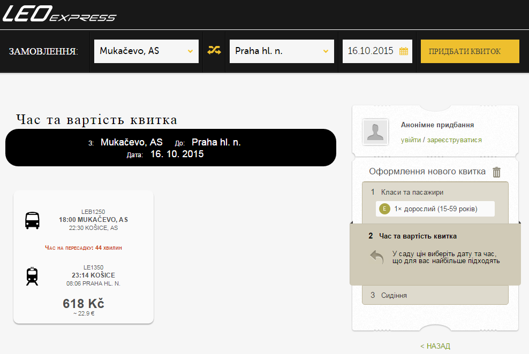Open the Mukačevo, AS origin dropdown

pos(146,51)
